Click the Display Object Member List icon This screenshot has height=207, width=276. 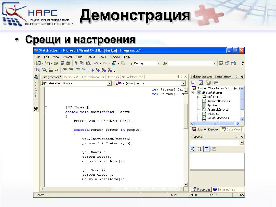coord(38,70)
